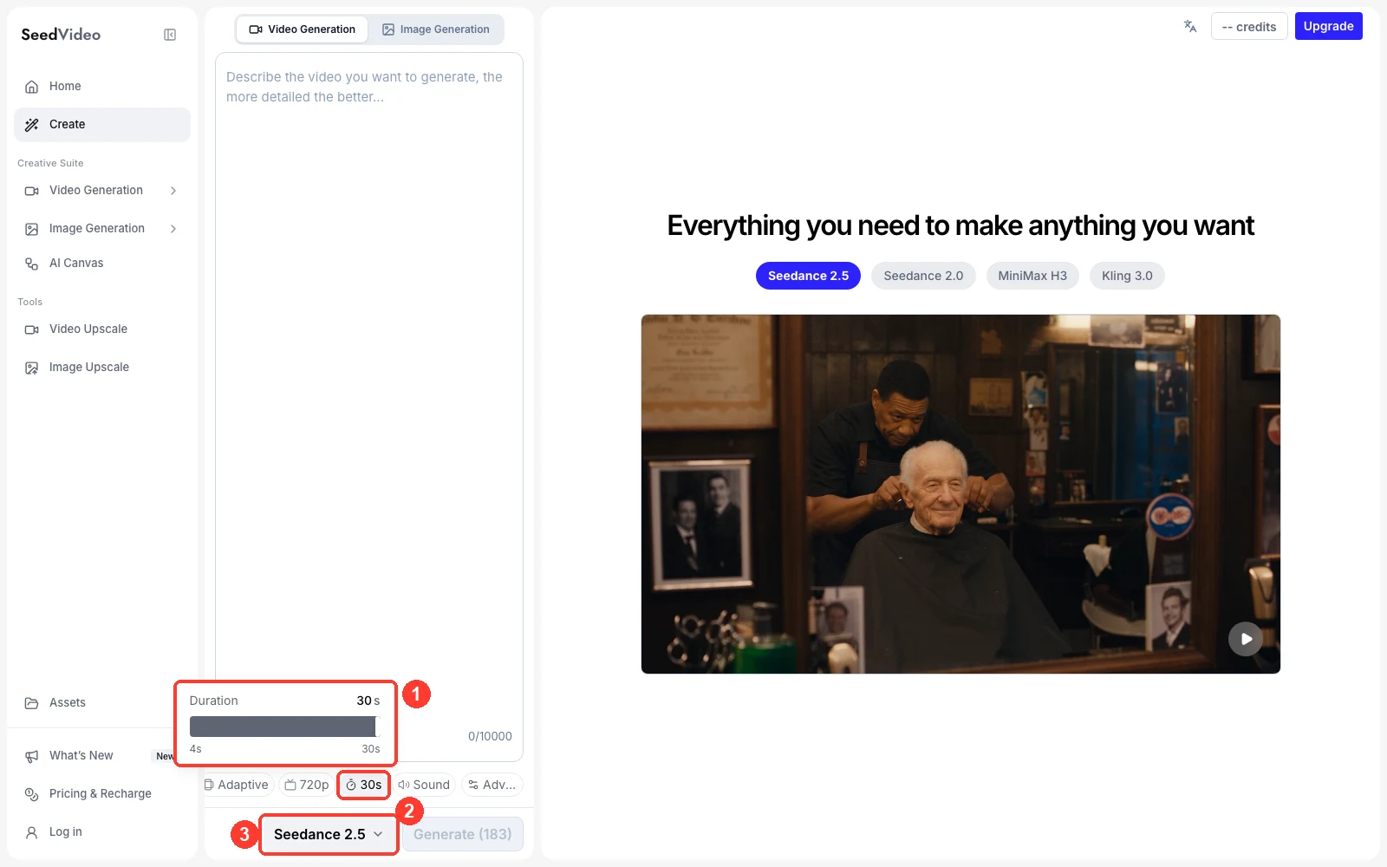This screenshot has height=867, width=1387.
Task: Click the Generate (183) button
Action: (463, 834)
